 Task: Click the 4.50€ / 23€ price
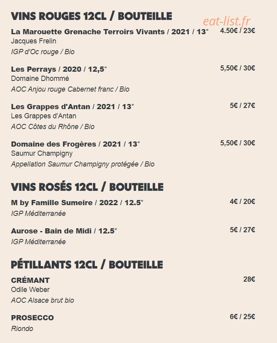[238, 31]
